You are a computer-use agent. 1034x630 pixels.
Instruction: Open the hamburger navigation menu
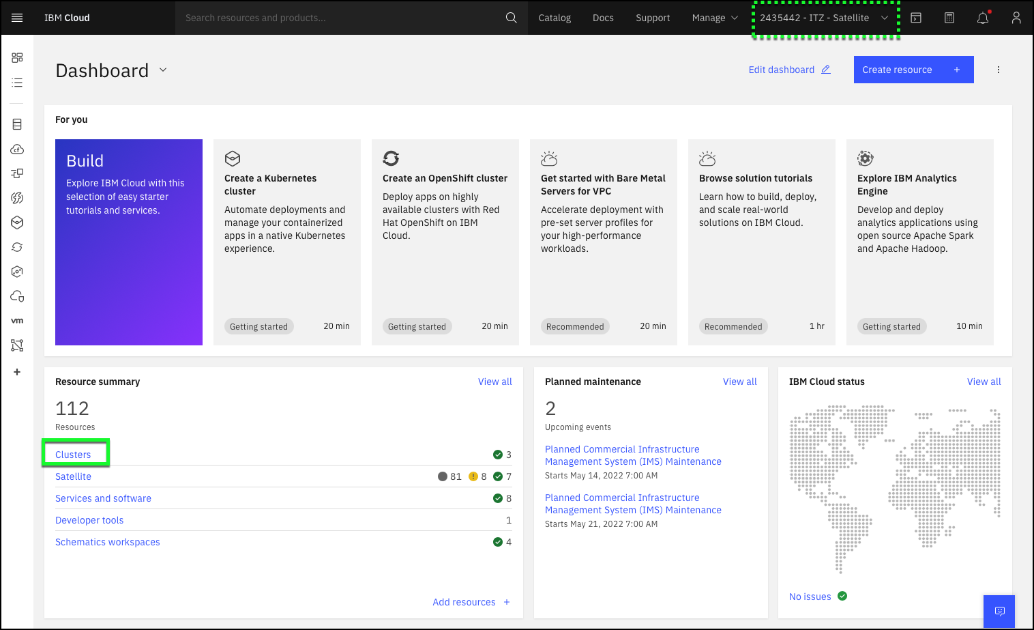[x=17, y=18]
